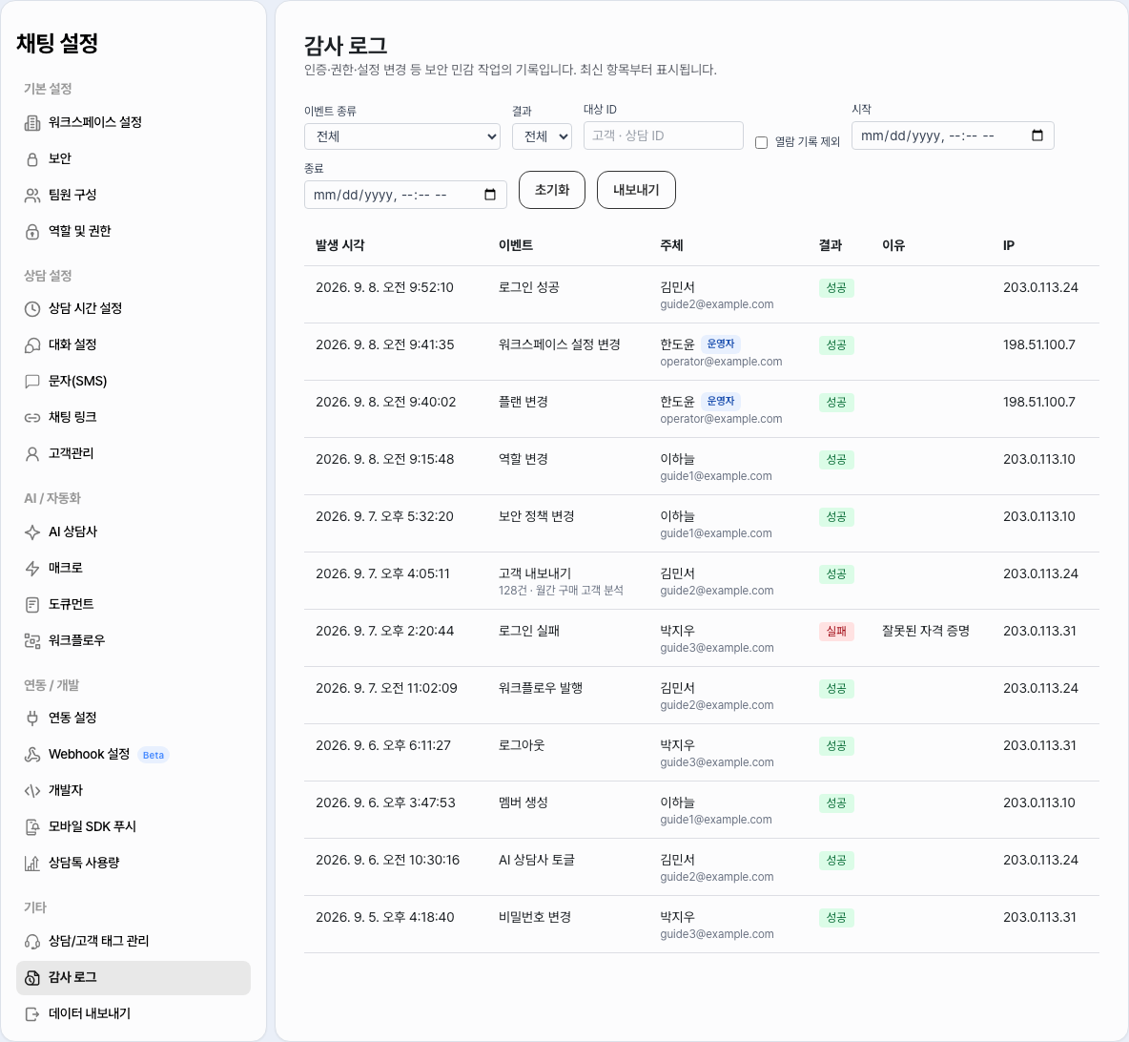Image resolution: width=1129 pixels, height=1042 pixels.
Task: Click the 팀원 구성 people icon
Action: click(x=32, y=196)
